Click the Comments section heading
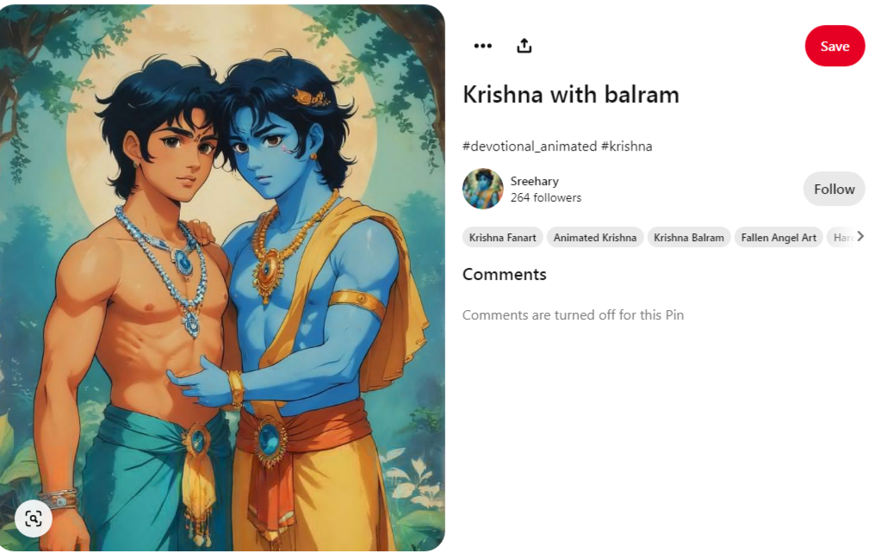Viewport: 869px width, 553px height. tap(505, 274)
